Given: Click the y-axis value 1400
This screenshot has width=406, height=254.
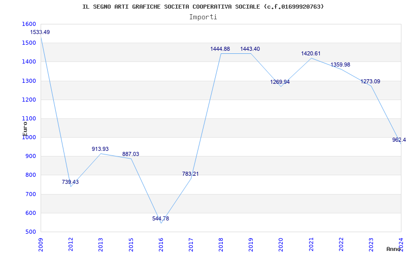Looking at the screenshot, I should click(29, 61).
